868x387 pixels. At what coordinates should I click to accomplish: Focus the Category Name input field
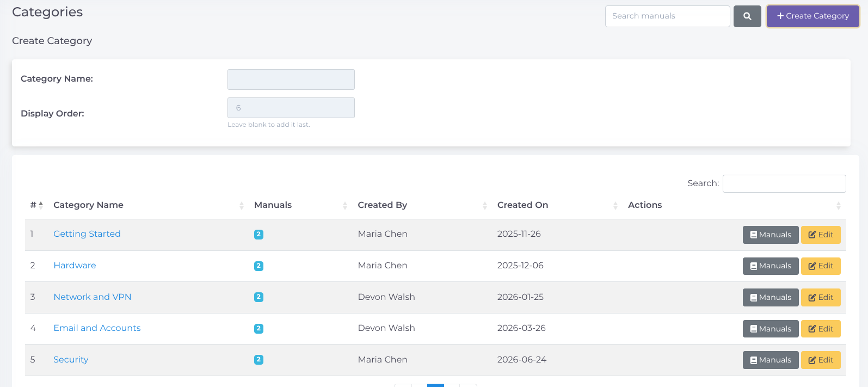(x=291, y=79)
